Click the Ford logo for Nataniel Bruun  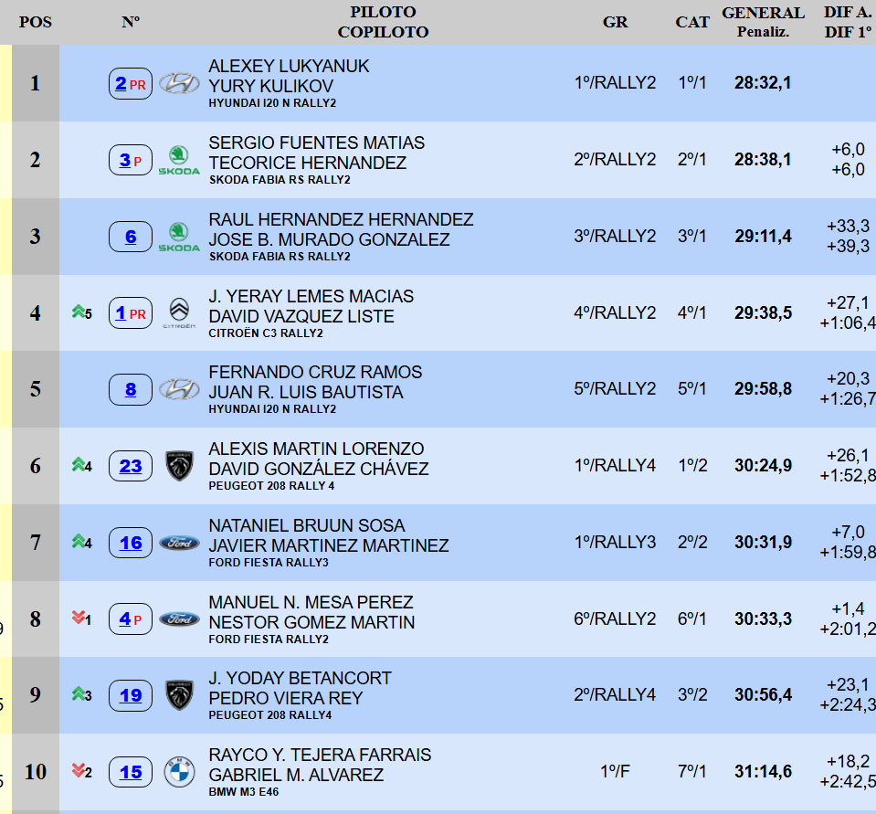[x=179, y=543]
